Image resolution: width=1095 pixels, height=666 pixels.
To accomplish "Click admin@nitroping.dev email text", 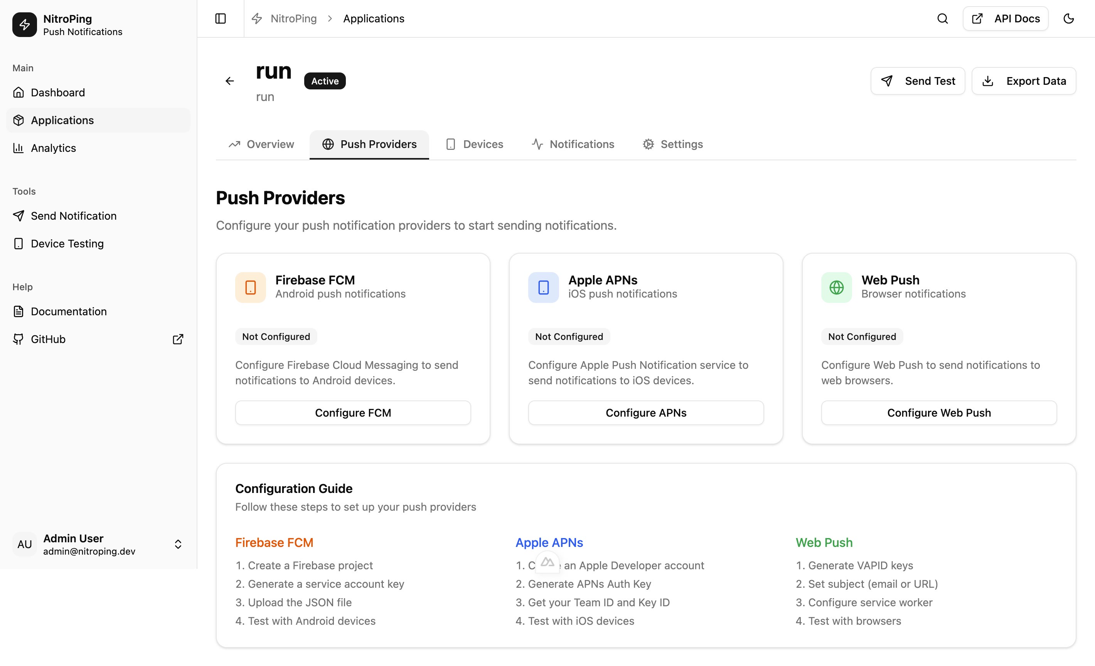I will pyautogui.click(x=89, y=552).
